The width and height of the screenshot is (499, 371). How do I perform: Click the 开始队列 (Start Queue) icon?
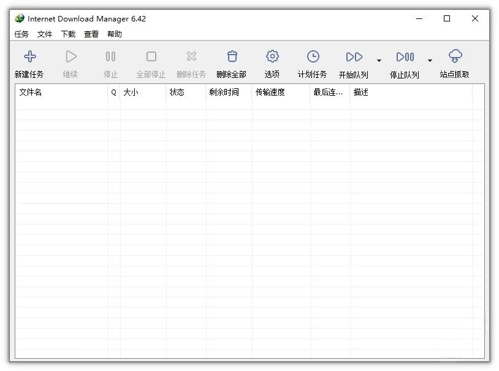click(x=354, y=56)
